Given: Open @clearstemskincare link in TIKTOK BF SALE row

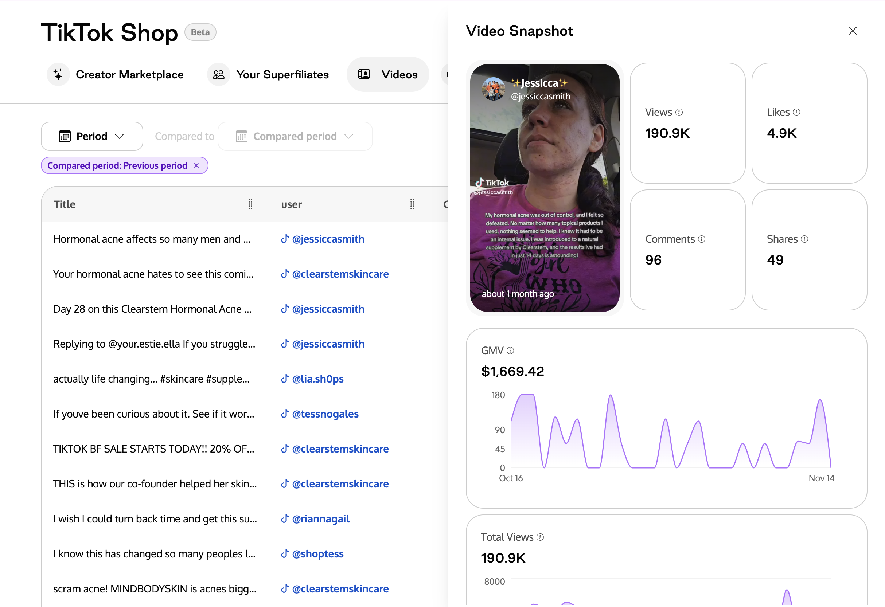Looking at the screenshot, I should (340, 449).
